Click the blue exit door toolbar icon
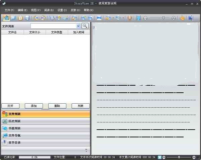This screenshot has width=201, height=160. [191, 18]
